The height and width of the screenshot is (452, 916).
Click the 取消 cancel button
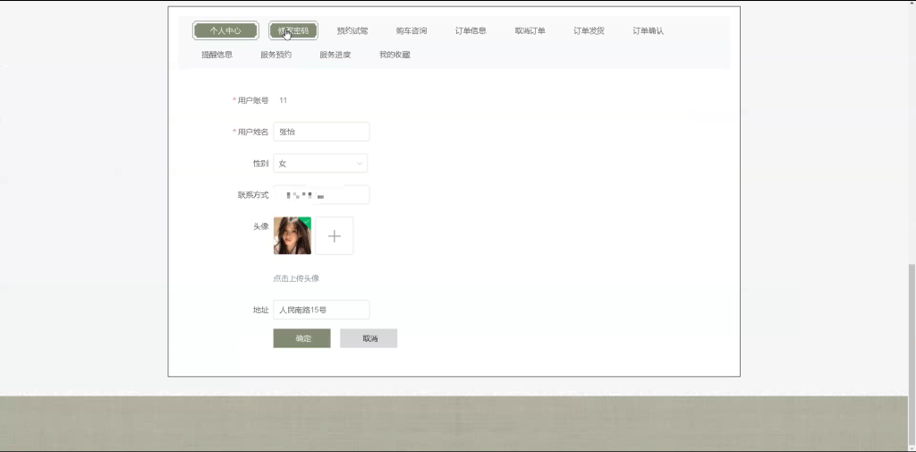[369, 338]
